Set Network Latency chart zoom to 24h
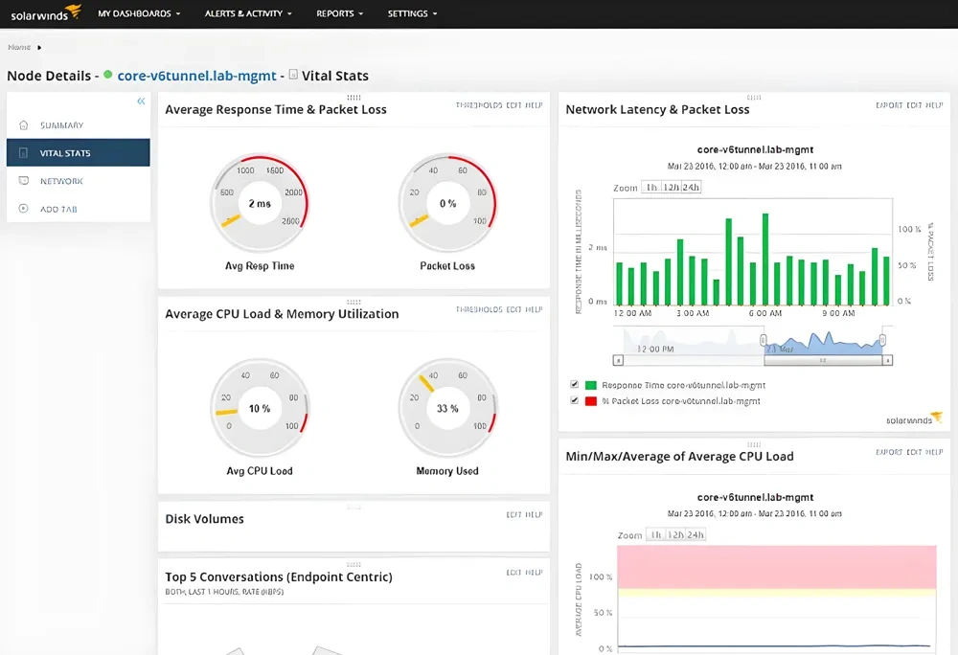Screen dimensions: 958x655 (x=691, y=188)
